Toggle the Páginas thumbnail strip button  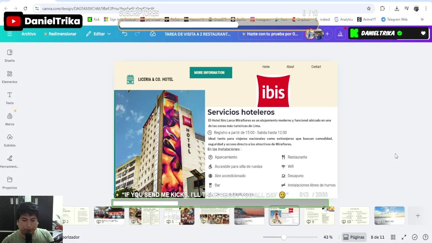coord(354,237)
